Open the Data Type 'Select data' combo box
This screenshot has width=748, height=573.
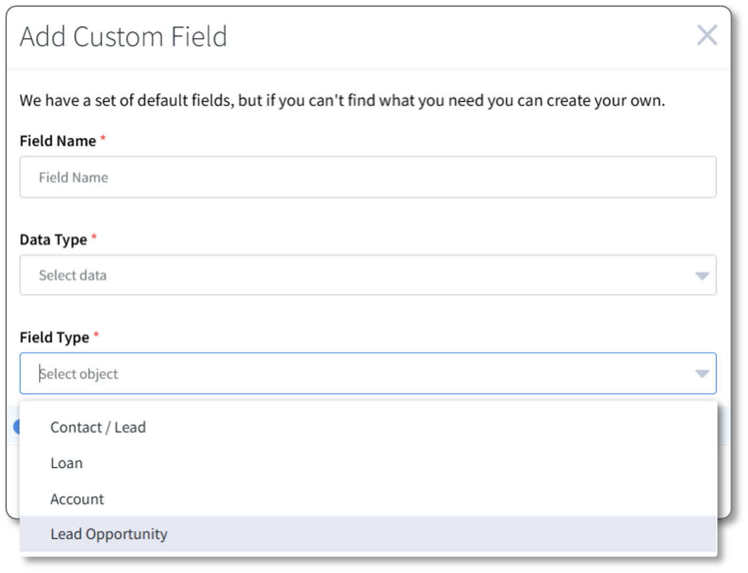point(368,275)
